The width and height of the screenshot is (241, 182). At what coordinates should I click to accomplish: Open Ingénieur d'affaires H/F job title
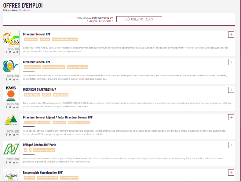point(39,89)
